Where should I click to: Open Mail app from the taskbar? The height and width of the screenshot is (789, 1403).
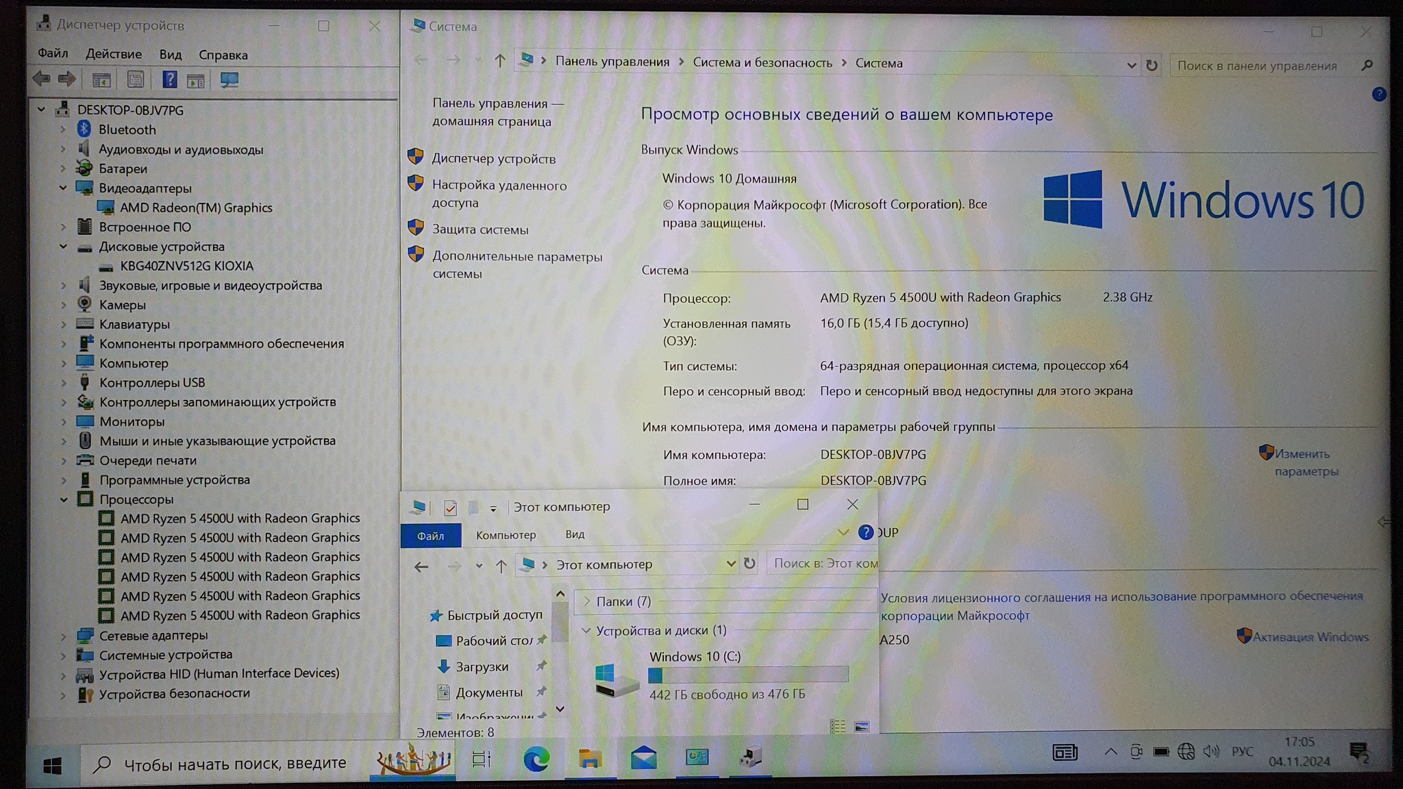tap(643, 758)
